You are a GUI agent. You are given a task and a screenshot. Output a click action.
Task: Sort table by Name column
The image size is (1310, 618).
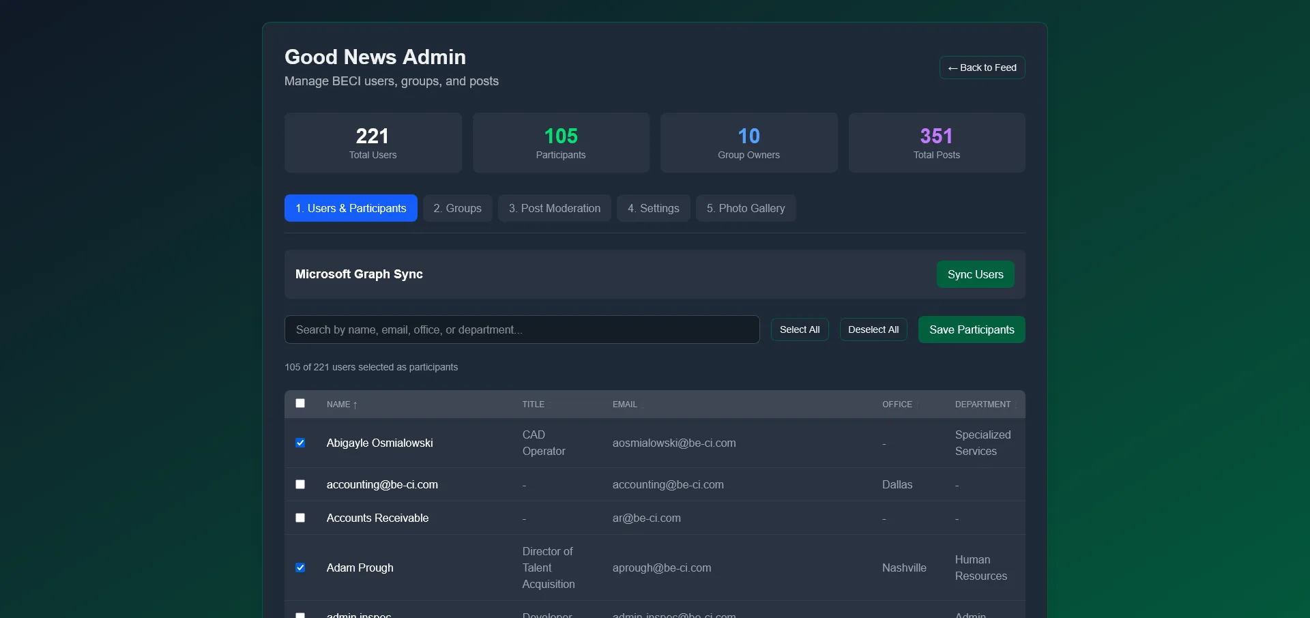coord(342,404)
